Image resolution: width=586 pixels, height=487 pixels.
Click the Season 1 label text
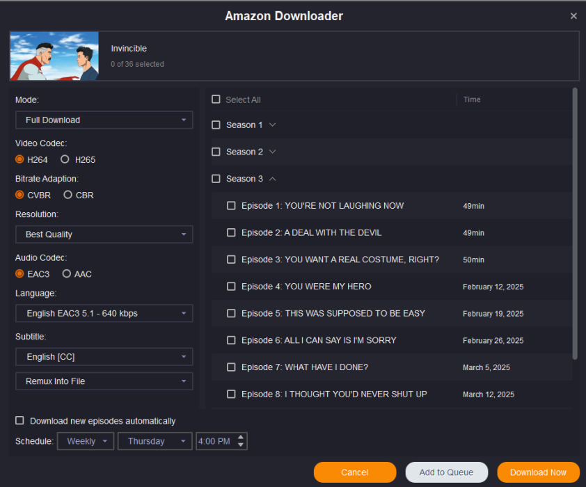244,125
